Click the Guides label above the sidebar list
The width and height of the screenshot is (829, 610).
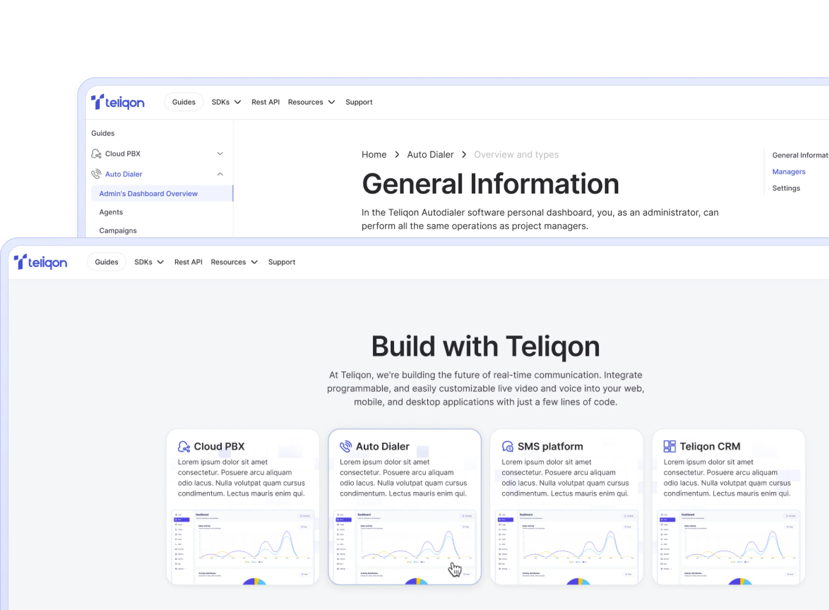[103, 133]
